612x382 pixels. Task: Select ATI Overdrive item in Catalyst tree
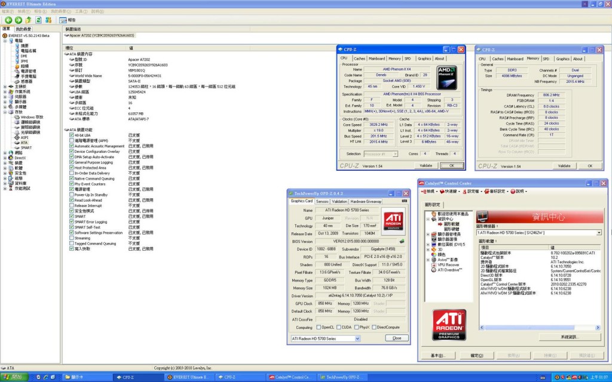(449, 270)
